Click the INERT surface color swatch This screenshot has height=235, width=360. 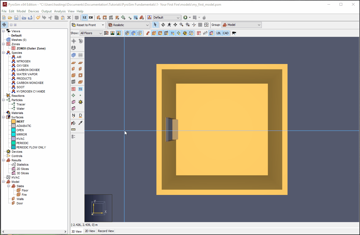tap(13, 122)
